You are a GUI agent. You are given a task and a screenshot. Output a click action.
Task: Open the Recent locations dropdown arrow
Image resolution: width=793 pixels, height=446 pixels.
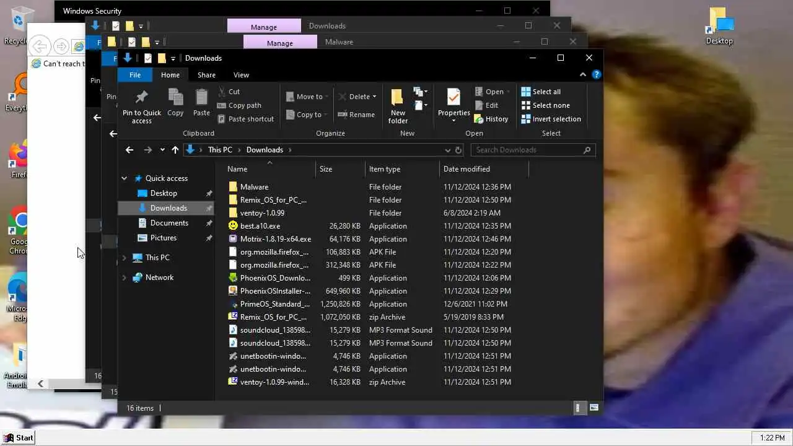(162, 150)
